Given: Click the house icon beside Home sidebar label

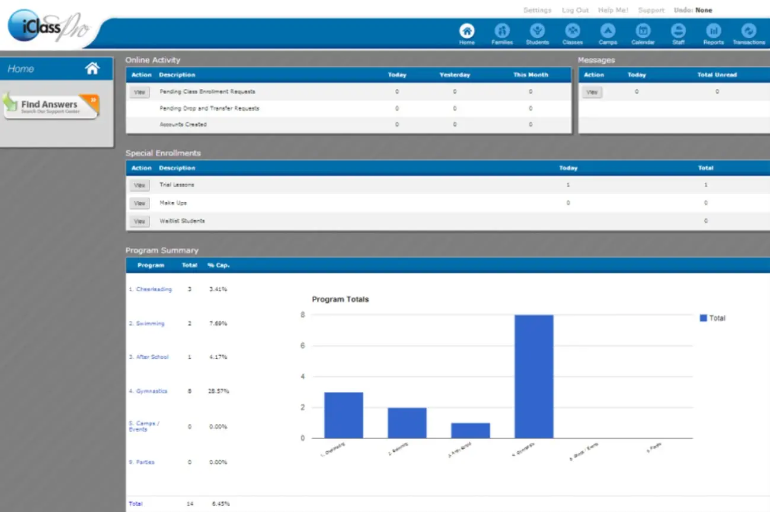Looking at the screenshot, I should coord(92,68).
